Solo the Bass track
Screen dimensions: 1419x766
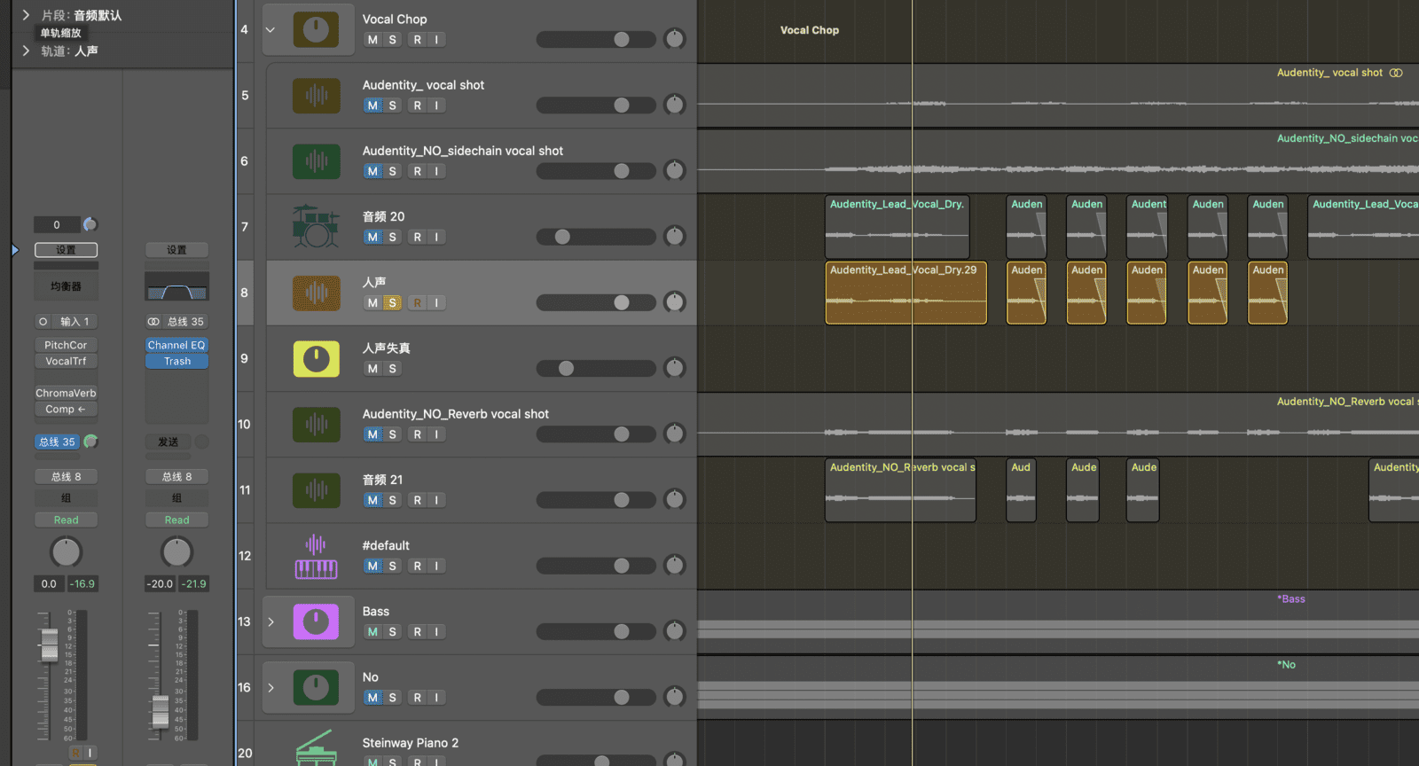point(393,632)
